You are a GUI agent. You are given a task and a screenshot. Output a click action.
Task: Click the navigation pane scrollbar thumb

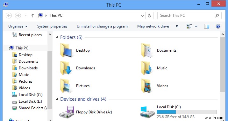(x=50, y=80)
